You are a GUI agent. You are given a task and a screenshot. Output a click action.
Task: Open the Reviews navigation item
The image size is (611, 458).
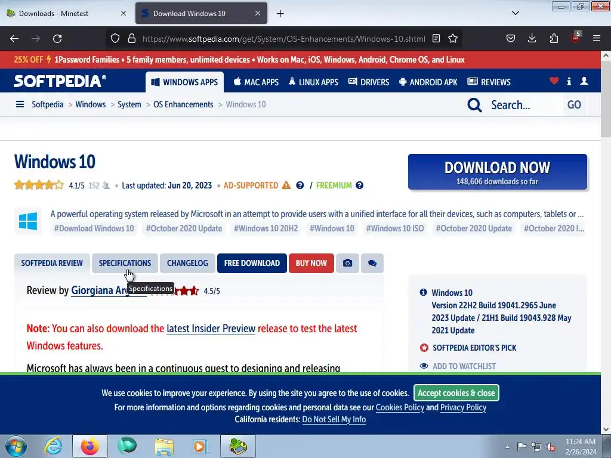pos(489,82)
